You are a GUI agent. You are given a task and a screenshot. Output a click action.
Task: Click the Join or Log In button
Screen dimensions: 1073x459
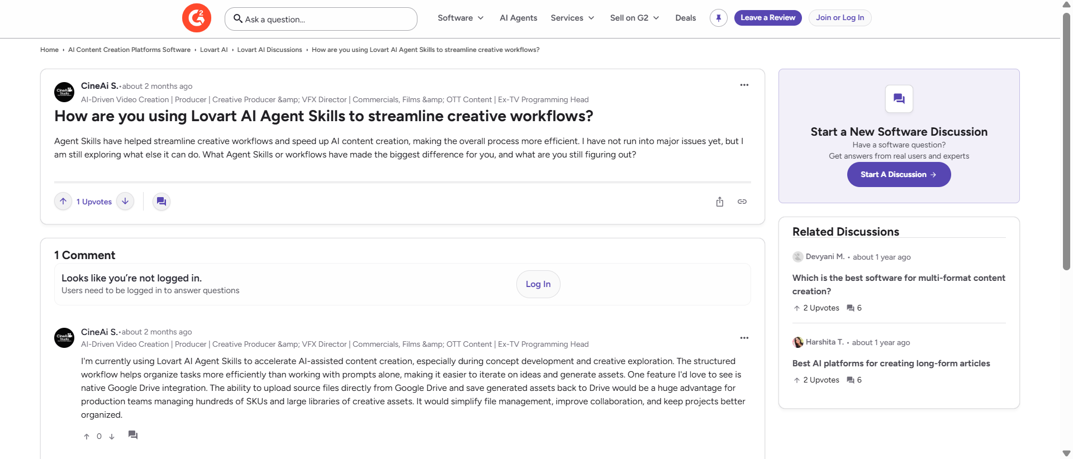point(840,18)
